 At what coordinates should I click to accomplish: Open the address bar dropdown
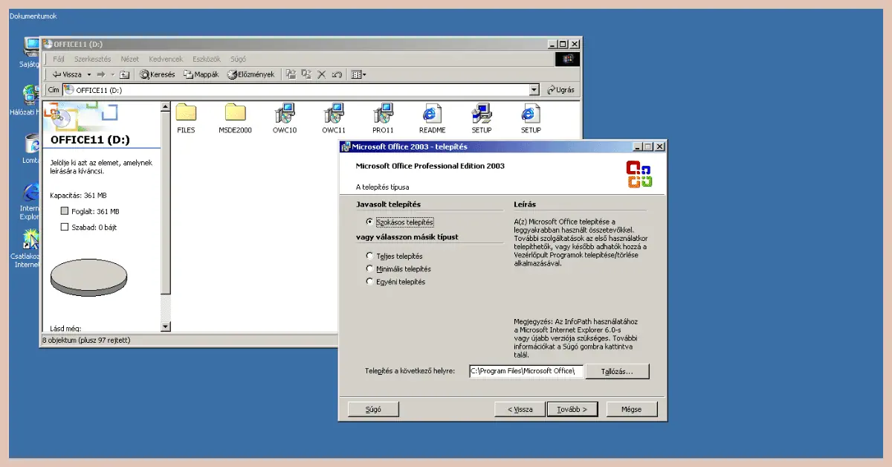click(534, 89)
